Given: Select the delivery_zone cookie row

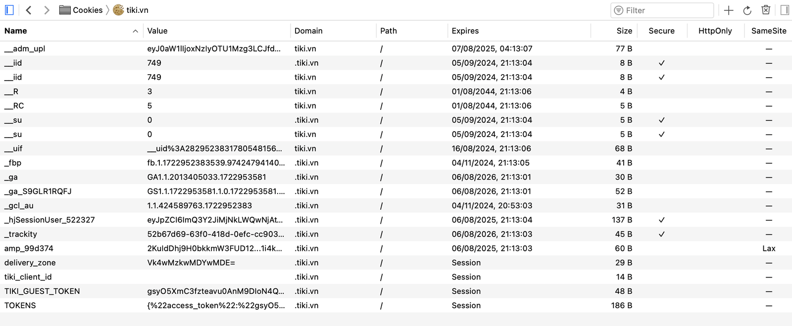Looking at the screenshot, I should click(30, 263).
